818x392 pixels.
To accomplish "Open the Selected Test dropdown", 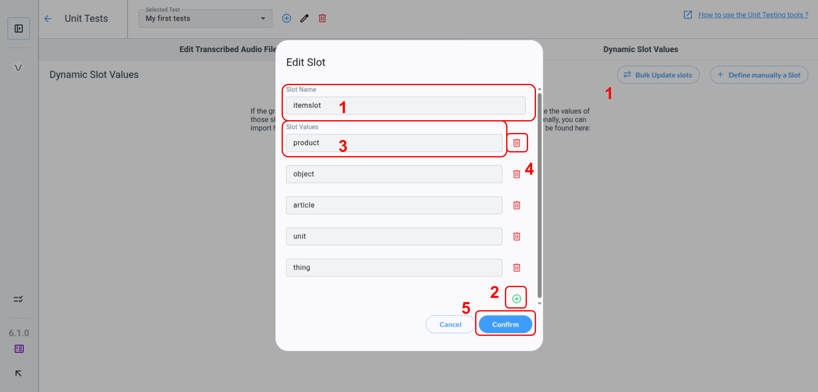I will (205, 19).
